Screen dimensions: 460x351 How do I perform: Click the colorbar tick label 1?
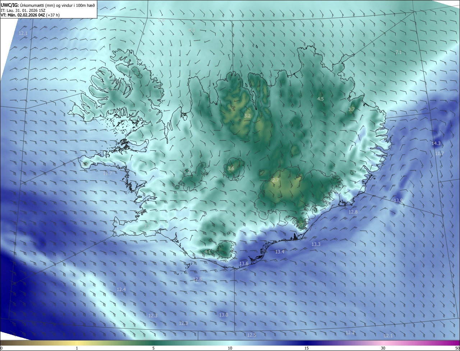point(77,348)
